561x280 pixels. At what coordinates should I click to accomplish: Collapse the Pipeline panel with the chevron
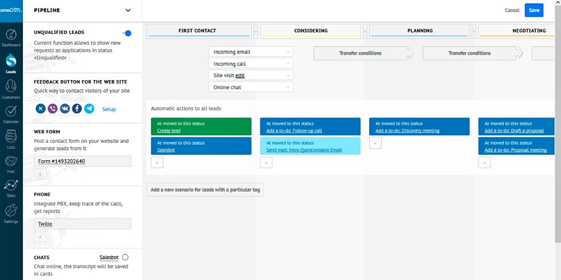pyautogui.click(x=128, y=10)
